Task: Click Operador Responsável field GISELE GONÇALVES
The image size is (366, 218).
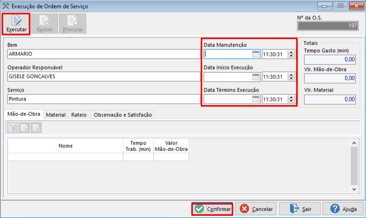Action: pos(104,77)
